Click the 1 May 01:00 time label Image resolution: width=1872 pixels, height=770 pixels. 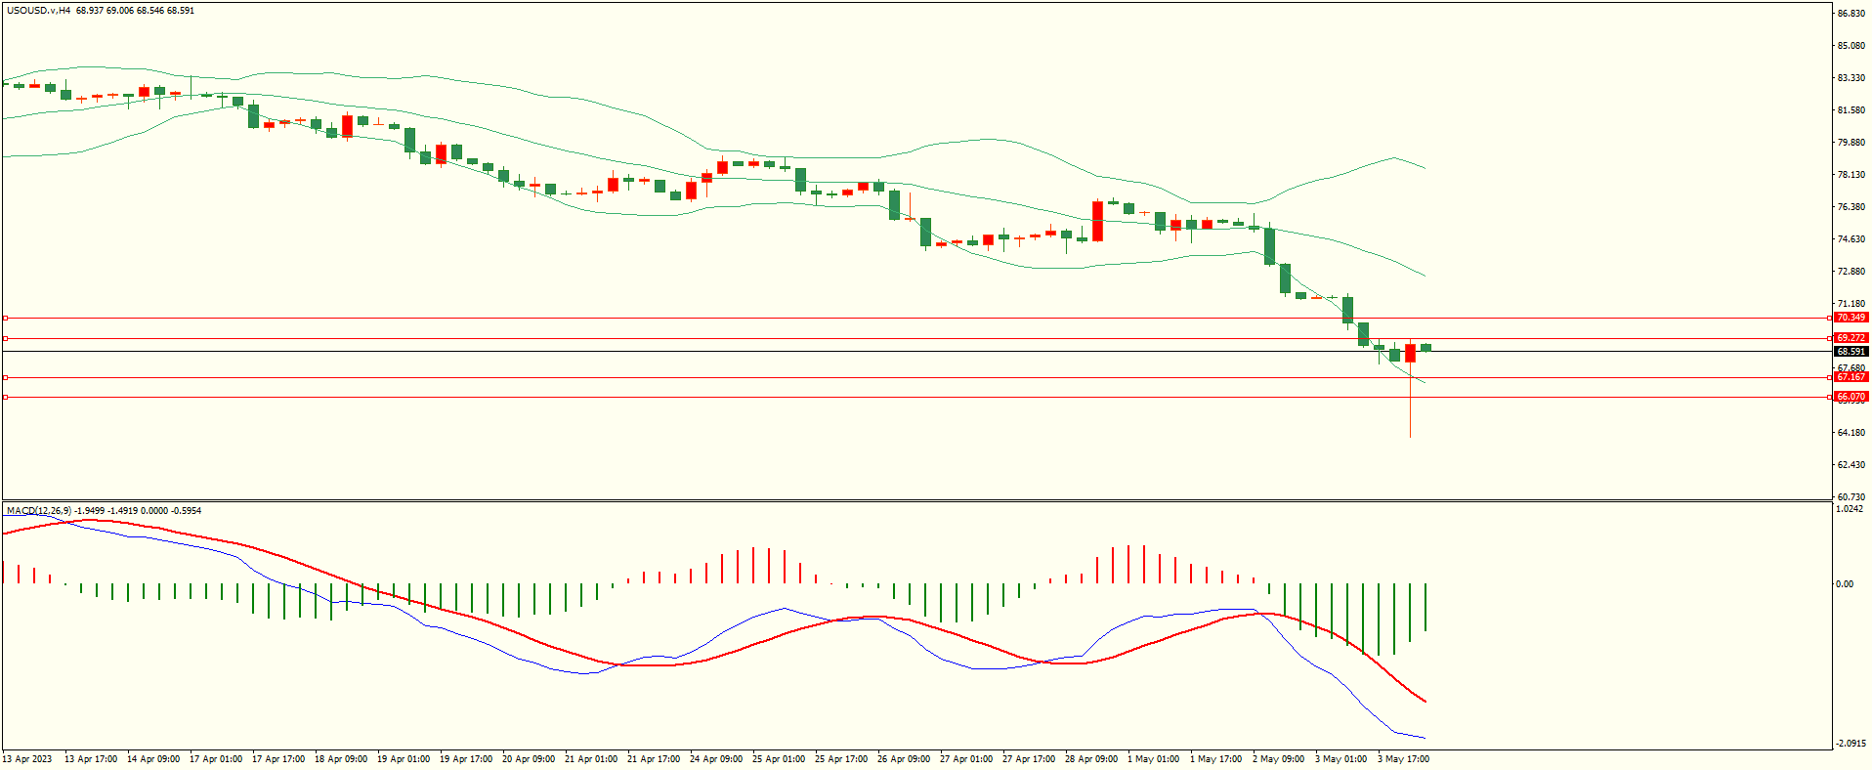point(1154,759)
